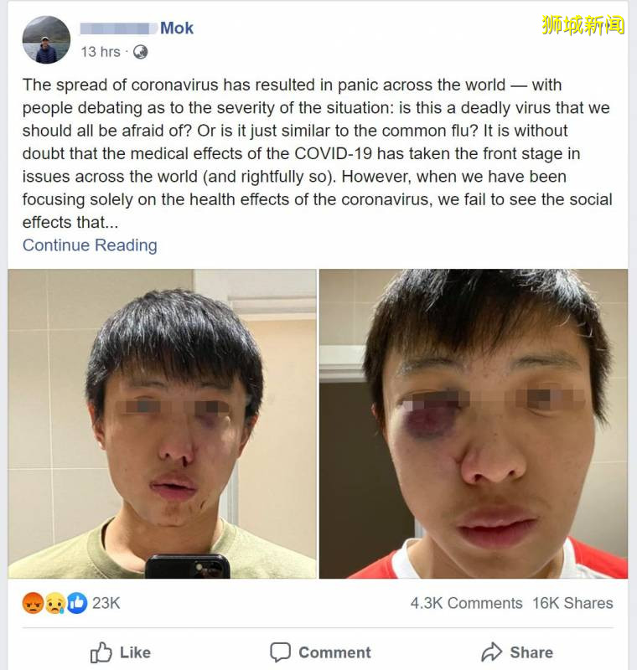The image size is (637, 670).
Task: Click the globe public visibility icon
Action: pyautogui.click(x=140, y=52)
